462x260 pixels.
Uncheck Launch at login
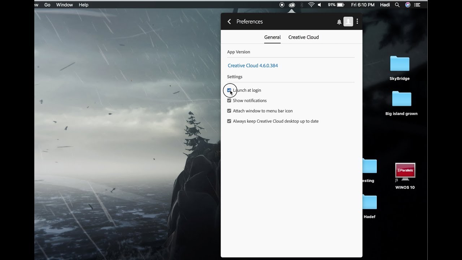229,90
